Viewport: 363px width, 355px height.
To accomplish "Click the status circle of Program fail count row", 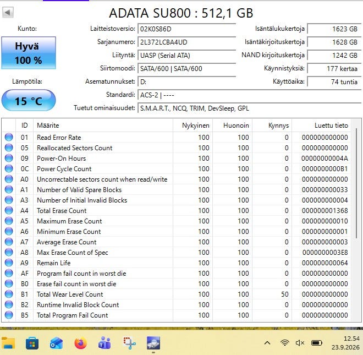I will tap(9, 273).
